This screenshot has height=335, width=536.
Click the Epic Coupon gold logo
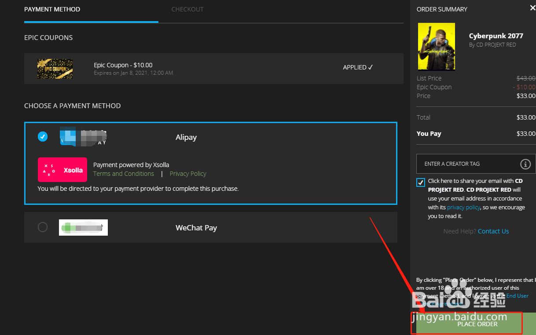click(x=55, y=69)
